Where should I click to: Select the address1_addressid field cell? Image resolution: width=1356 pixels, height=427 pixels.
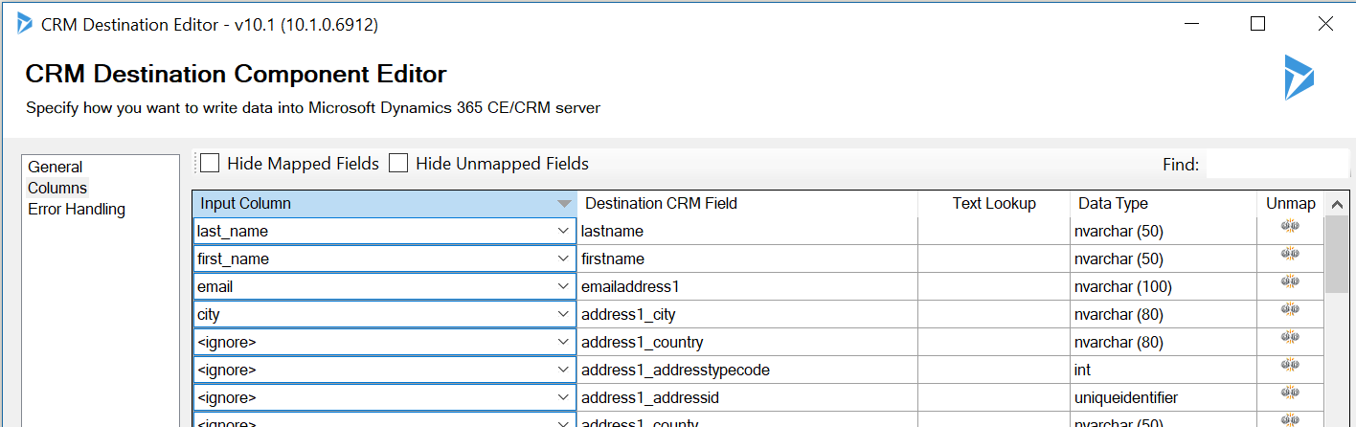(x=747, y=397)
